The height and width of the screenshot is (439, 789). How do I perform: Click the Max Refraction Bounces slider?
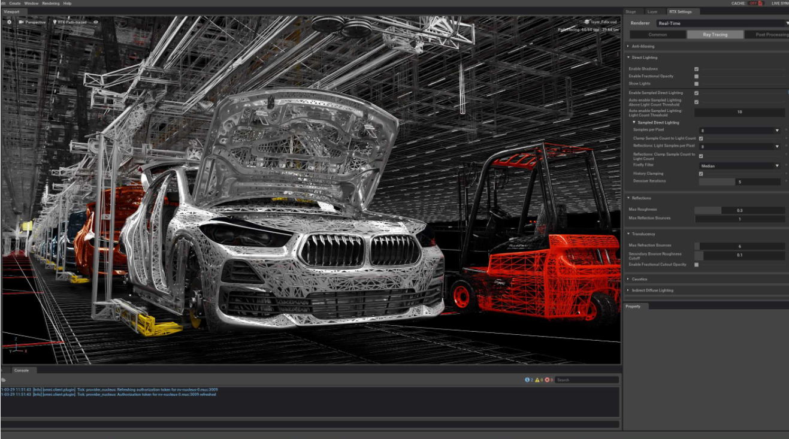pyautogui.click(x=740, y=246)
